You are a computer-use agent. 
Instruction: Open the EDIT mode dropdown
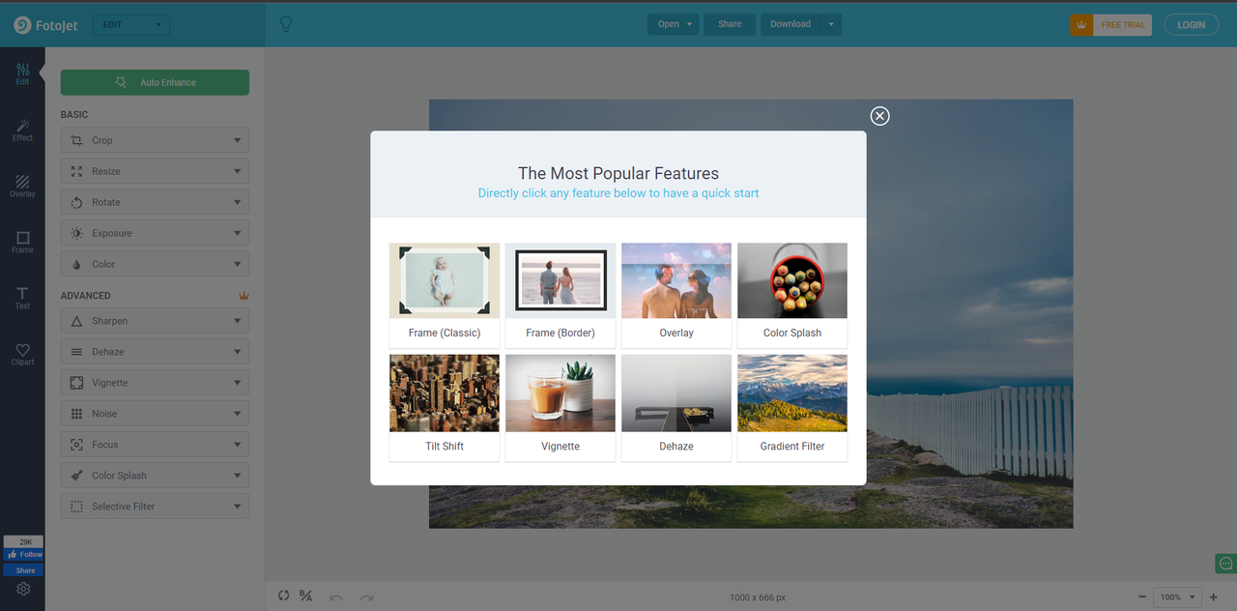(131, 24)
